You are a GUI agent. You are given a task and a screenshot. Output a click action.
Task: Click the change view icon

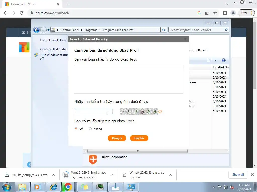(x=210, y=60)
